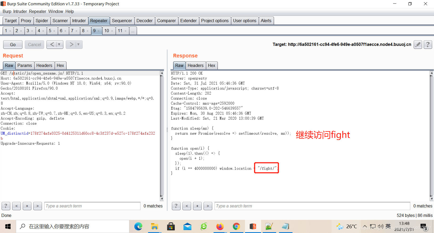The height and width of the screenshot is (233, 434).
Task: Open the Alerts tab
Action: point(266,21)
